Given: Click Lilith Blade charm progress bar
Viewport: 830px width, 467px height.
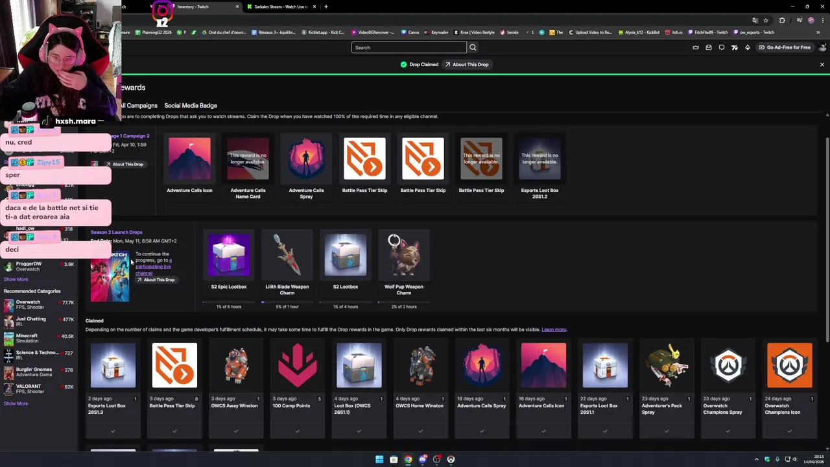Looking at the screenshot, I should (x=287, y=302).
